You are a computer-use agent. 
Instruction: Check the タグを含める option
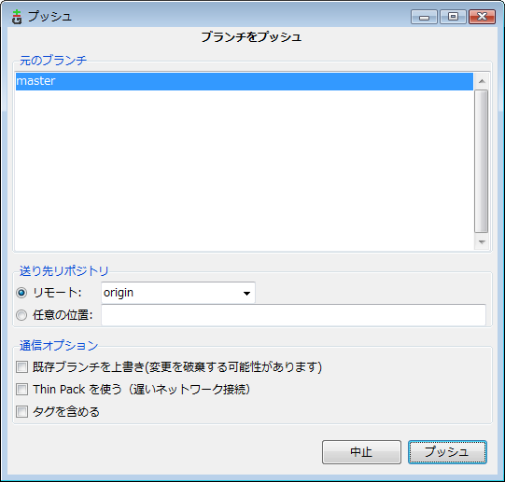[21, 412]
